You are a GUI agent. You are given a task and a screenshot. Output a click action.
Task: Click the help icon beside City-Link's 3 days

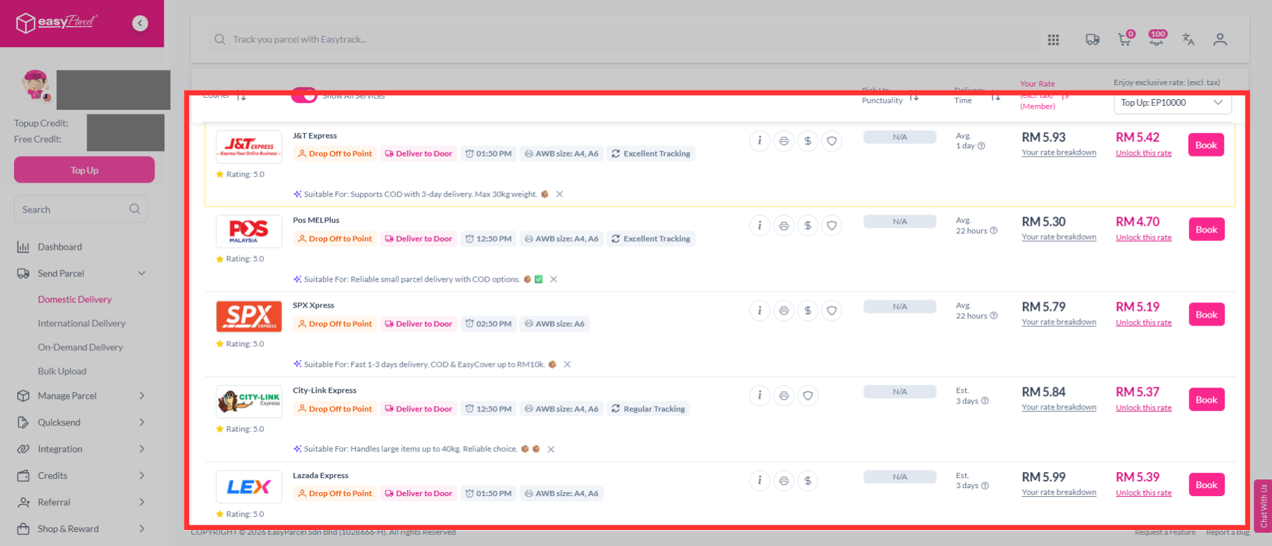(x=985, y=401)
